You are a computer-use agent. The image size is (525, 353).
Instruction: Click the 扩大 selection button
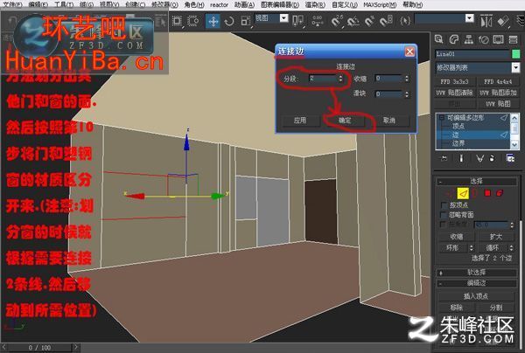(496, 237)
